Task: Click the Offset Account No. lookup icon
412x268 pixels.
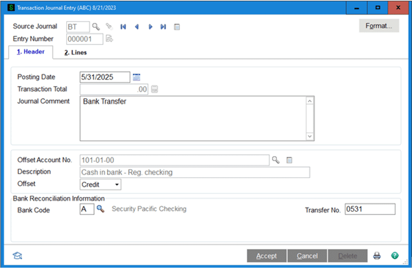Action: point(276,160)
